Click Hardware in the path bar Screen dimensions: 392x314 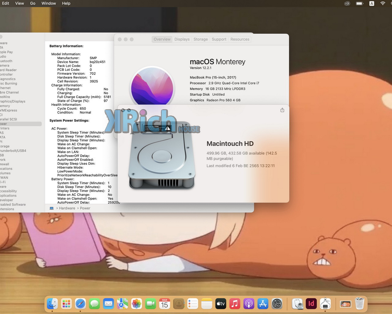point(67,208)
